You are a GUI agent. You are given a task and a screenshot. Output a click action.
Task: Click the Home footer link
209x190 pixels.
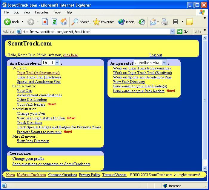point(10,175)
